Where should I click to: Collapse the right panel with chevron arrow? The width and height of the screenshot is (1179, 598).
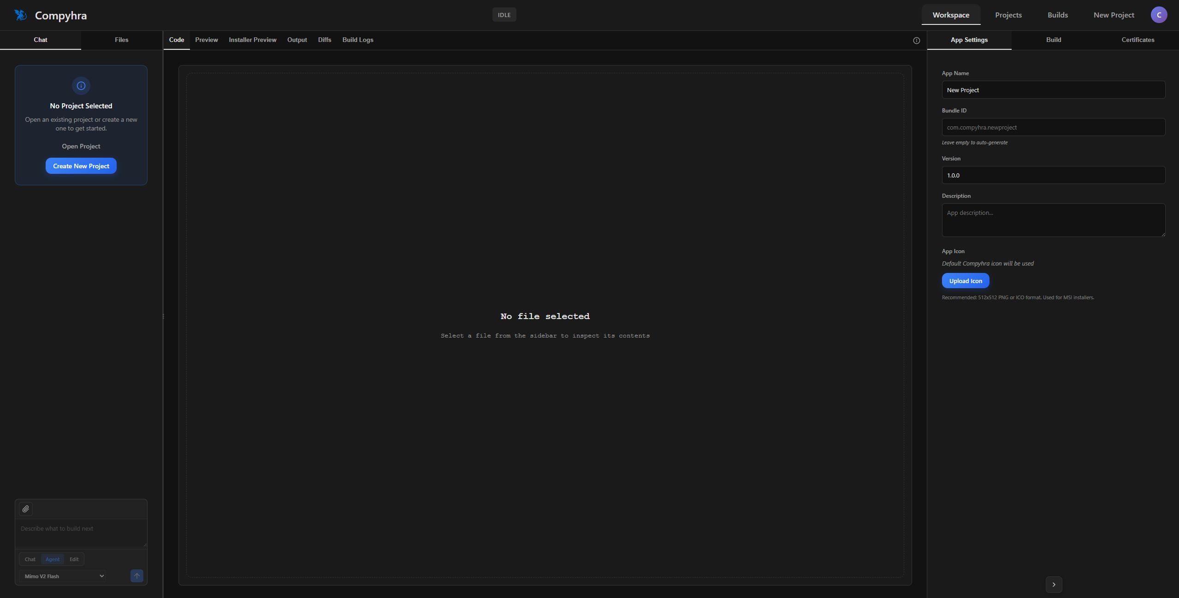tap(1054, 585)
